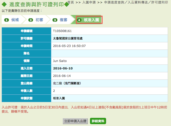Click the green diamond icon before the page title
171x126 pixels.
click(x=4, y=4)
